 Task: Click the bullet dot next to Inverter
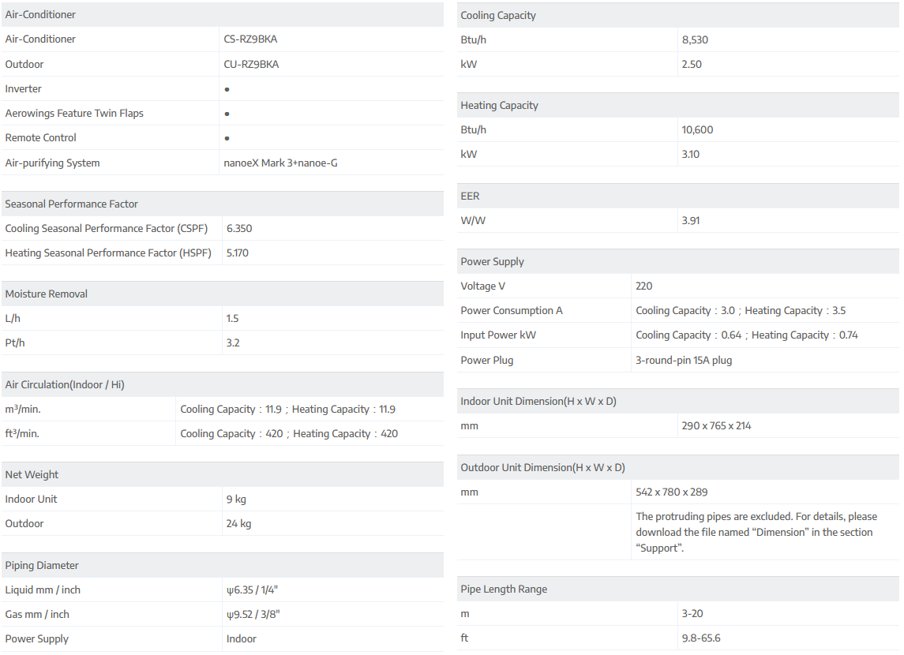[227, 89]
